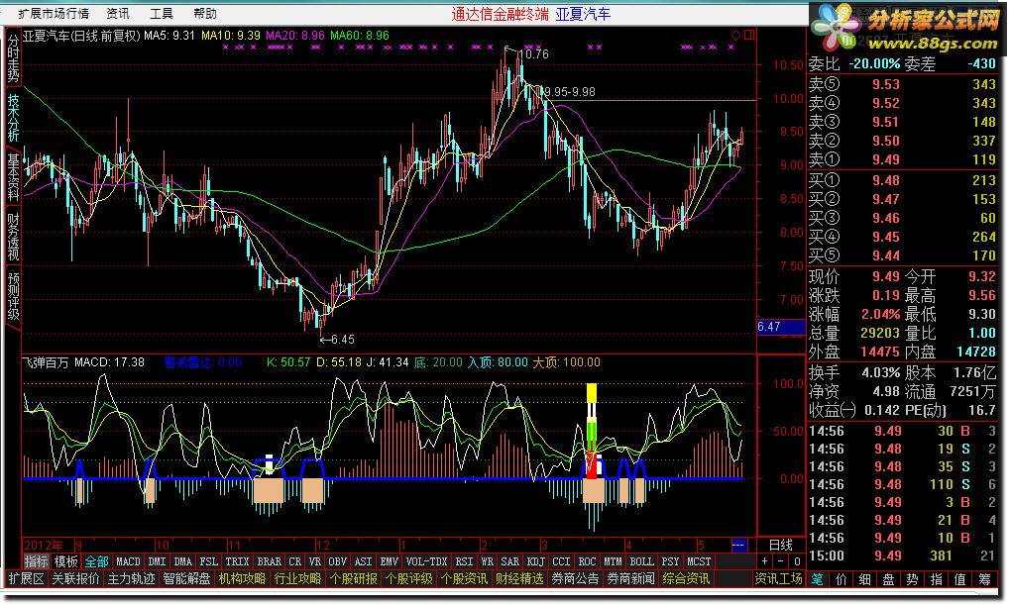1009x605 pixels.
Task: Apply the TRIX indicator
Action: point(237,561)
